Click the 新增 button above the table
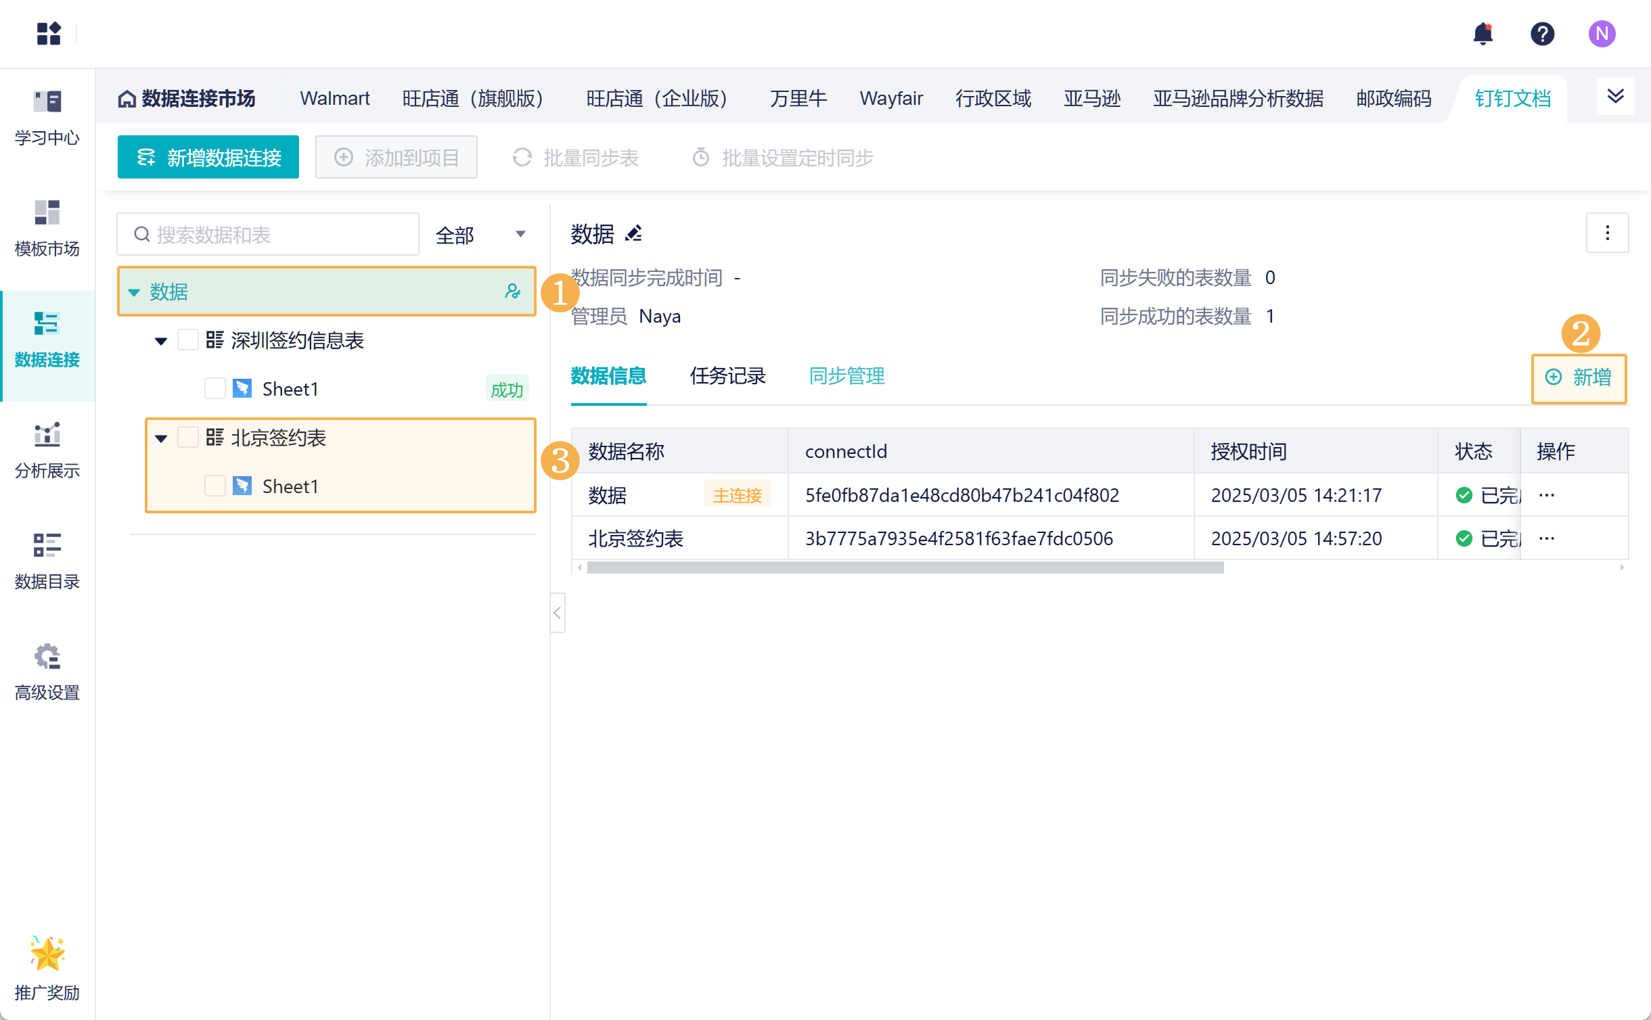The image size is (1651, 1020). click(1579, 377)
